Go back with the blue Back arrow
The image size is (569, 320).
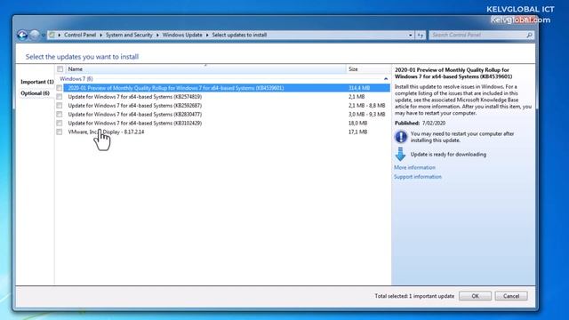pyautogui.click(x=22, y=35)
